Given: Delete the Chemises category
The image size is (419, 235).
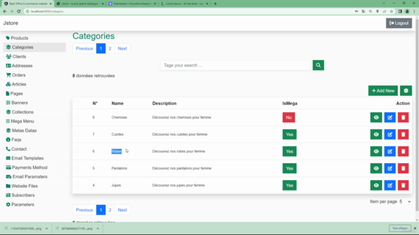Looking at the screenshot, I should [403, 117].
